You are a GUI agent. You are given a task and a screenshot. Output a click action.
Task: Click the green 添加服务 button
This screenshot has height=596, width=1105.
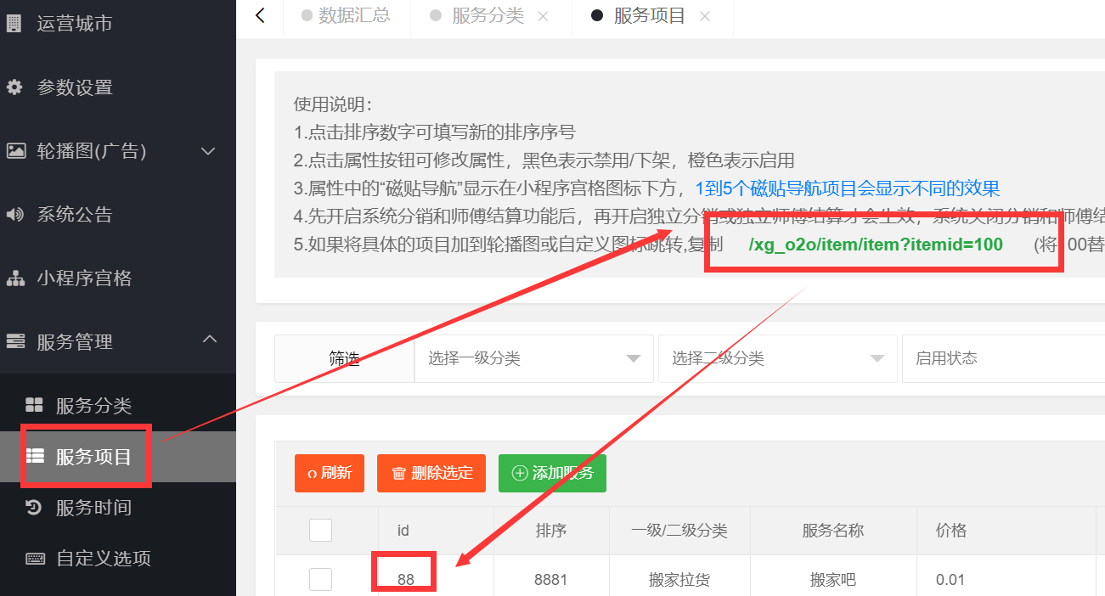552,473
